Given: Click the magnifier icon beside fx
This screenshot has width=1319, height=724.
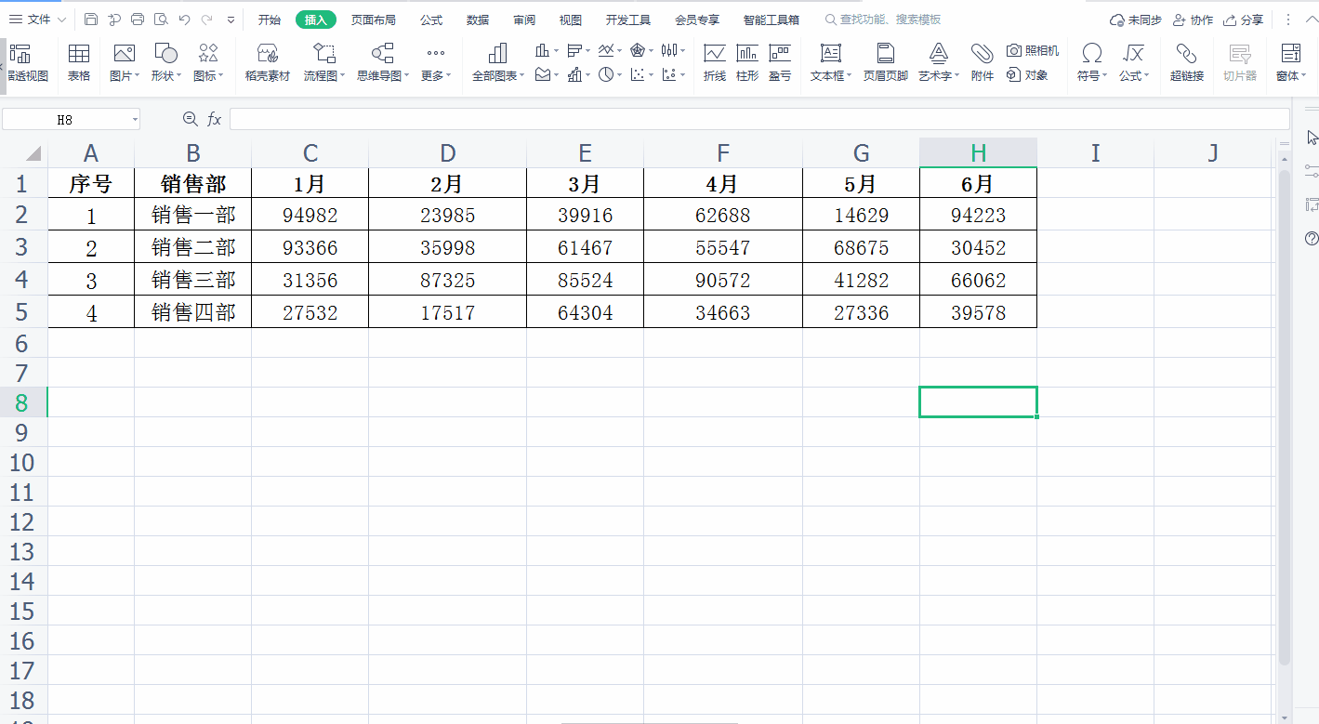Looking at the screenshot, I should [x=191, y=119].
